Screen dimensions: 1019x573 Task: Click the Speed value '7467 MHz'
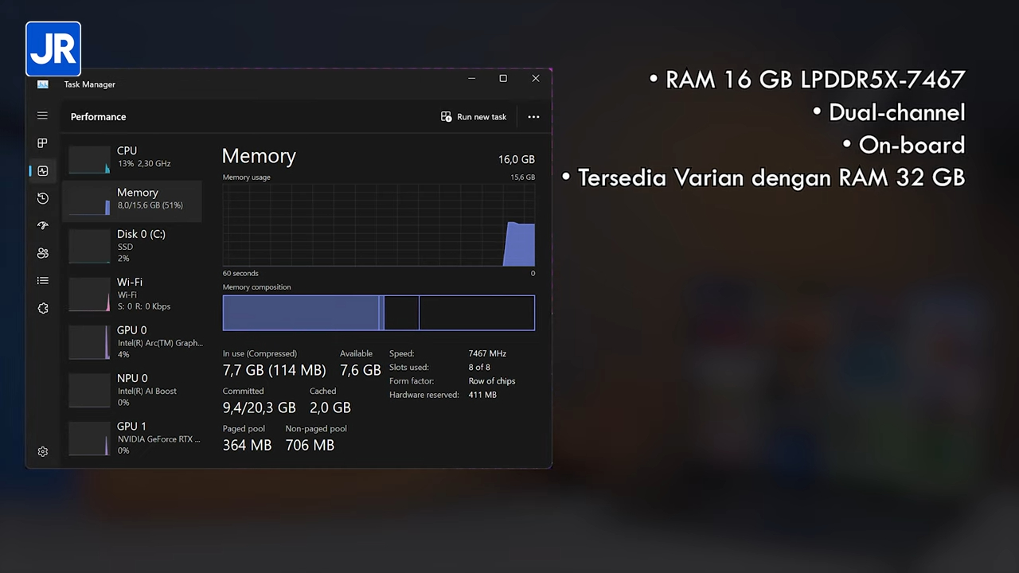pyautogui.click(x=487, y=353)
